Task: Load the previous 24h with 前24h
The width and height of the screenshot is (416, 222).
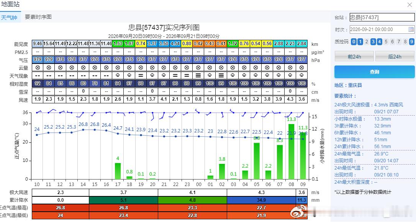Action: click(354, 57)
